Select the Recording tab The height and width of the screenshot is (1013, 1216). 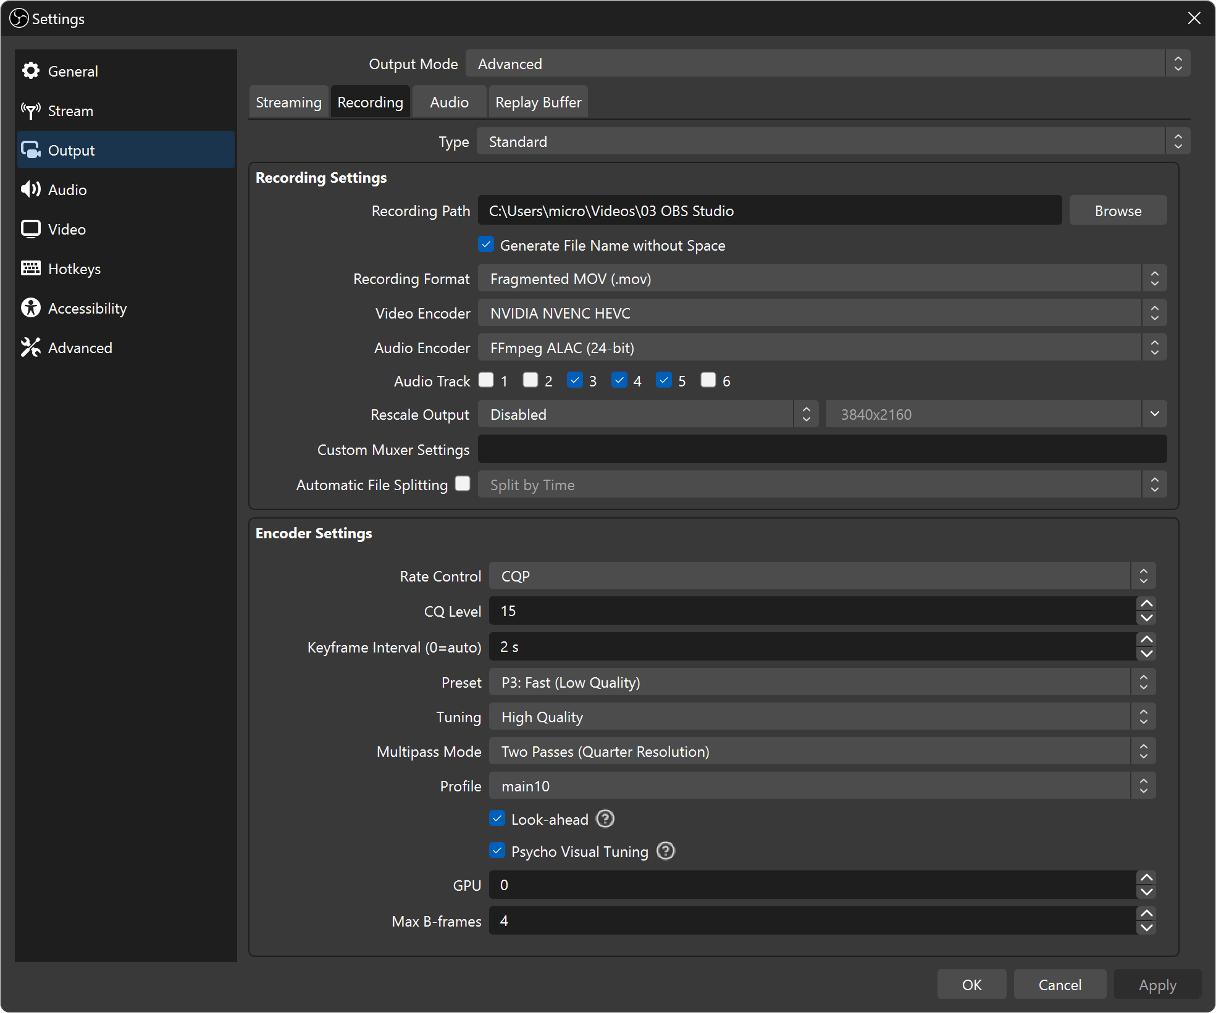(x=370, y=102)
